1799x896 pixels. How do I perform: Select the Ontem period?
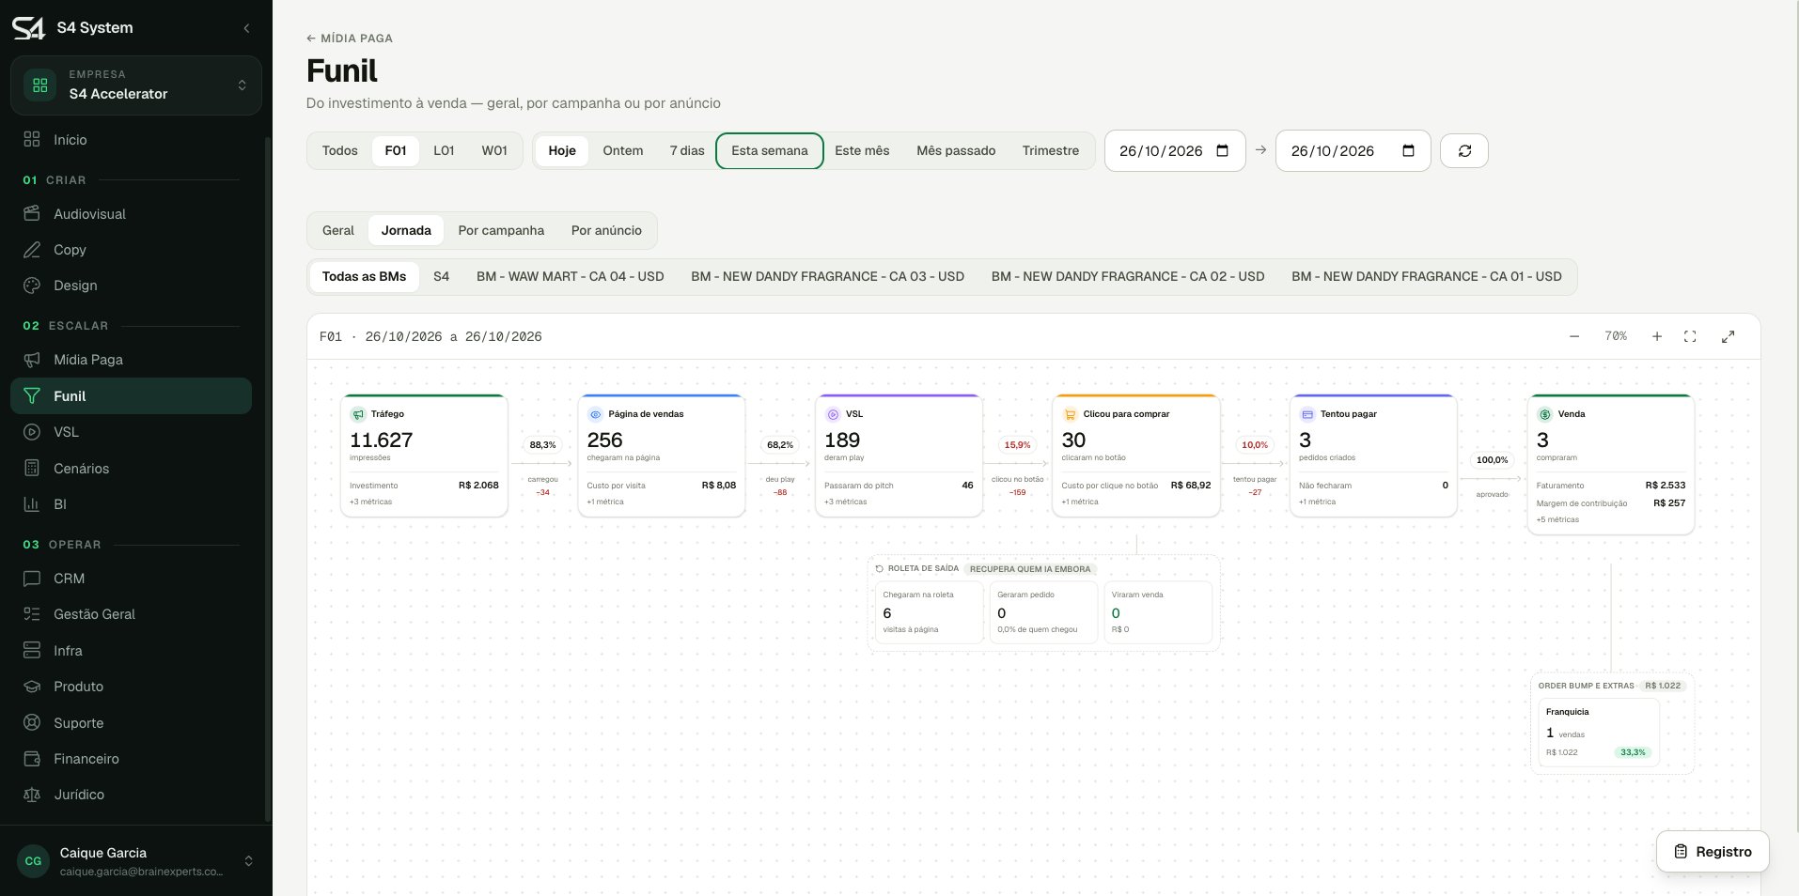tap(623, 150)
